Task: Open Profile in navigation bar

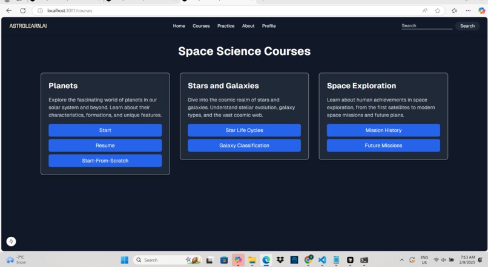Action: (x=269, y=26)
